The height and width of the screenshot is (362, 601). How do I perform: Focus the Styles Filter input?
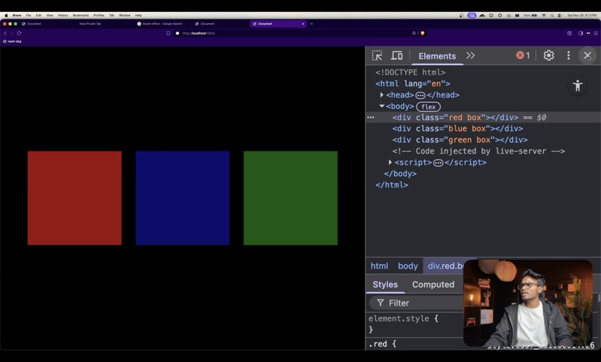click(416, 303)
